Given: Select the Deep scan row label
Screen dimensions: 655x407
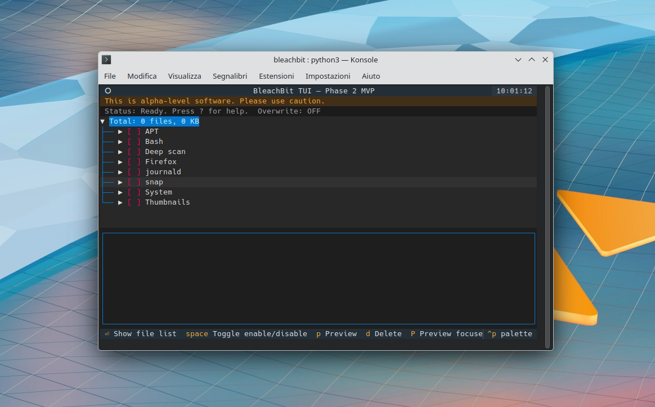Looking at the screenshot, I should click(165, 152).
